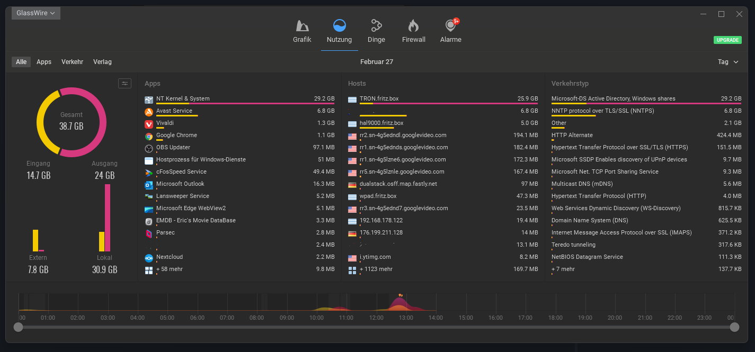Click the Gesamt 38.7 GB donut chart
Screen dimensions: 755x352
pos(72,122)
